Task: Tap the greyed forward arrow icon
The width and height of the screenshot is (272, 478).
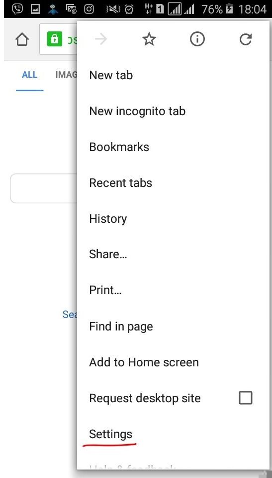Action: point(101,39)
